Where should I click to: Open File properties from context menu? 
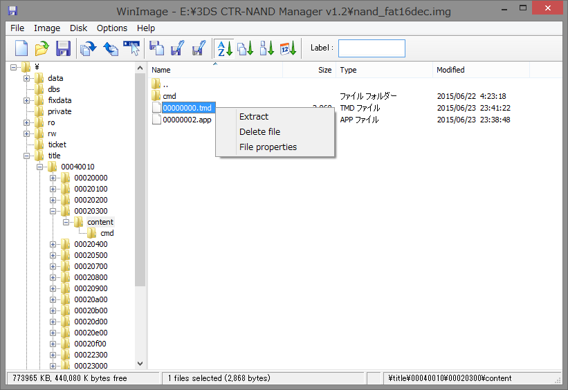(x=268, y=147)
